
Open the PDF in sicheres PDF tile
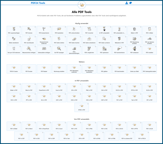(127, 136)
